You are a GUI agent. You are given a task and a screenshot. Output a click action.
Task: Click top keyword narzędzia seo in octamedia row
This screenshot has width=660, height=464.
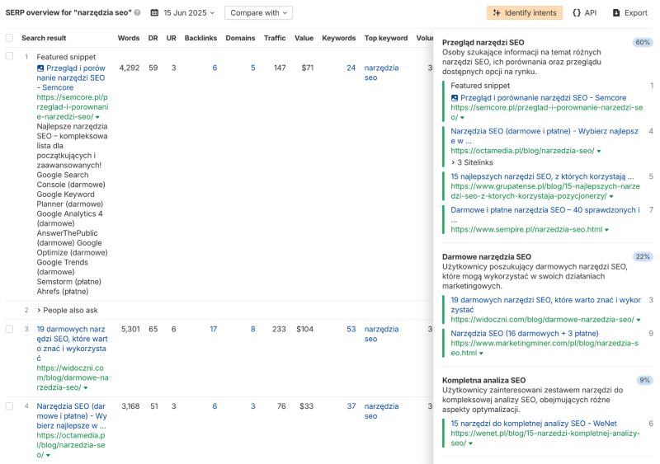(x=381, y=411)
